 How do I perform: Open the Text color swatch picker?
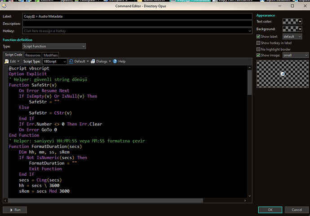click(x=292, y=21)
